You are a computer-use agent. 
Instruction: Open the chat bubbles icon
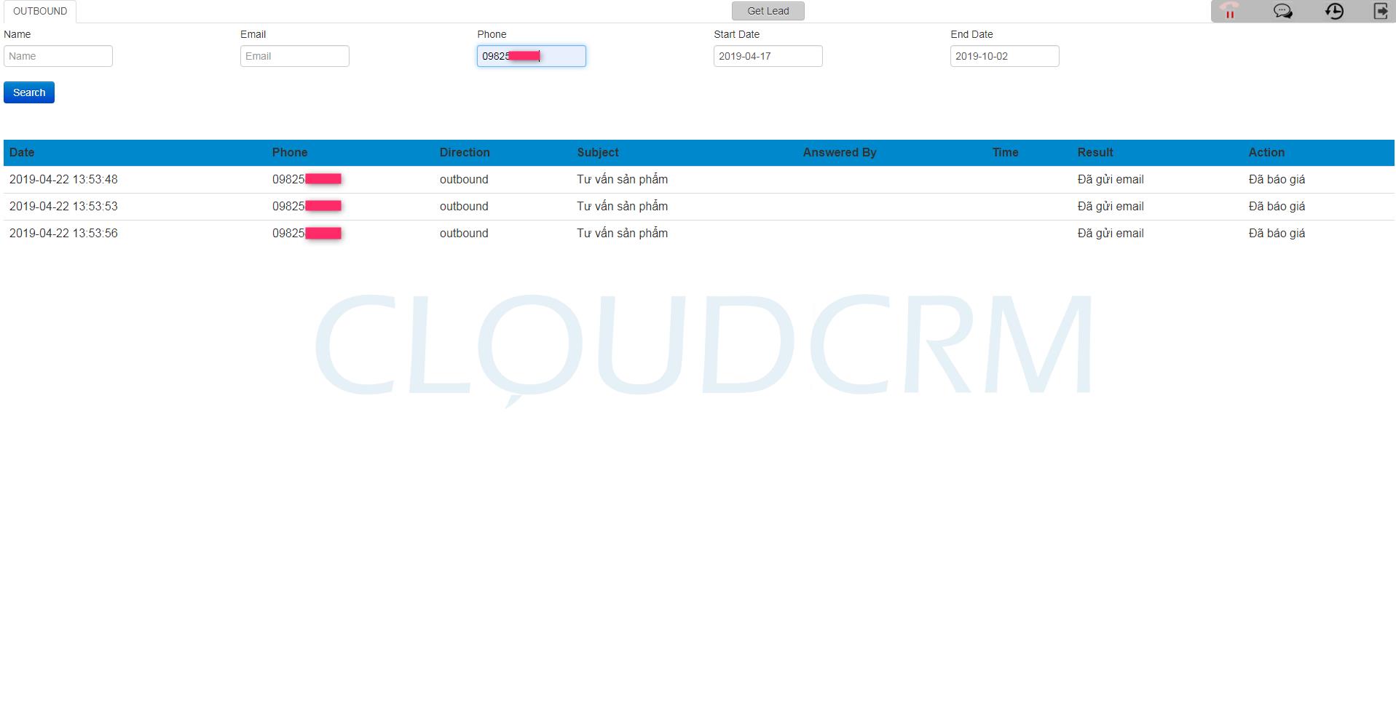coord(1282,11)
